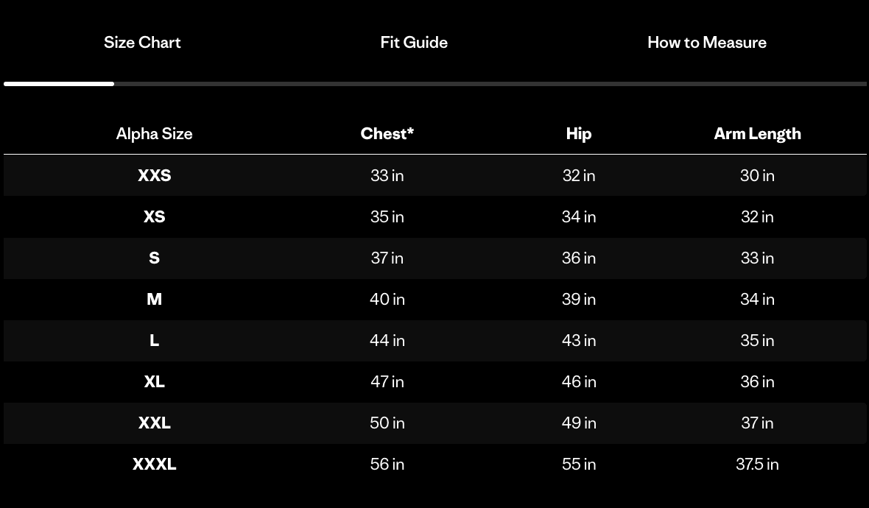The image size is (869, 508).
Task: Switch to the Fit Guide tab
Action: [414, 42]
